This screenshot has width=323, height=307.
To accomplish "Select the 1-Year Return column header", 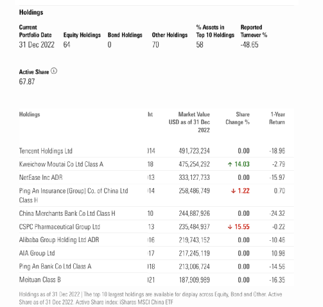I will [277, 118].
